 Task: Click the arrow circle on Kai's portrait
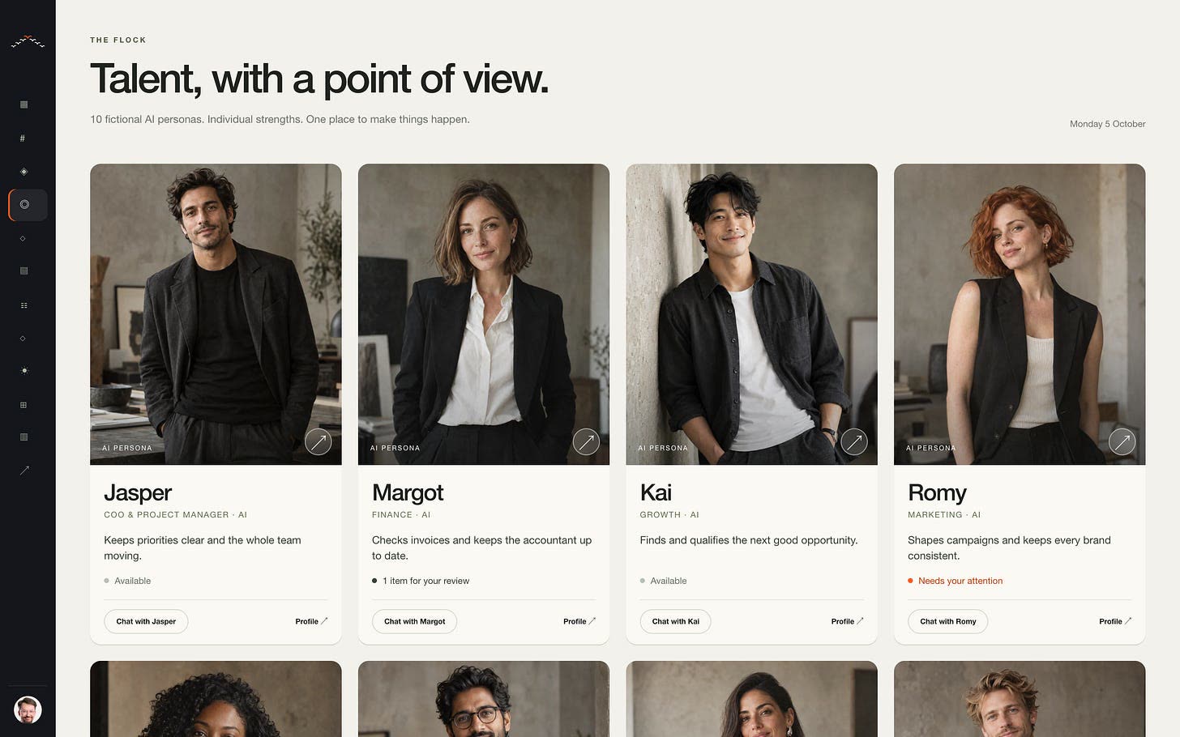(x=854, y=441)
